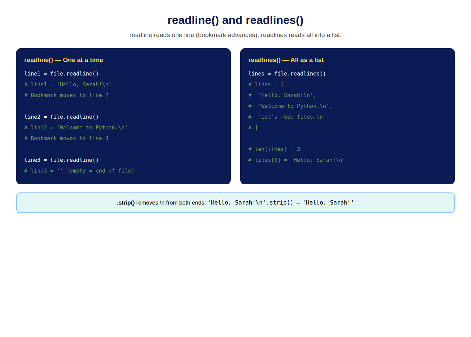Click list item comment '# "Let's read files.\n"'

pyautogui.click(x=287, y=117)
